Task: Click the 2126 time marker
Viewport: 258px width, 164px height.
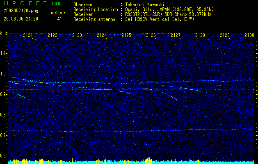Action: click(x=151, y=35)
